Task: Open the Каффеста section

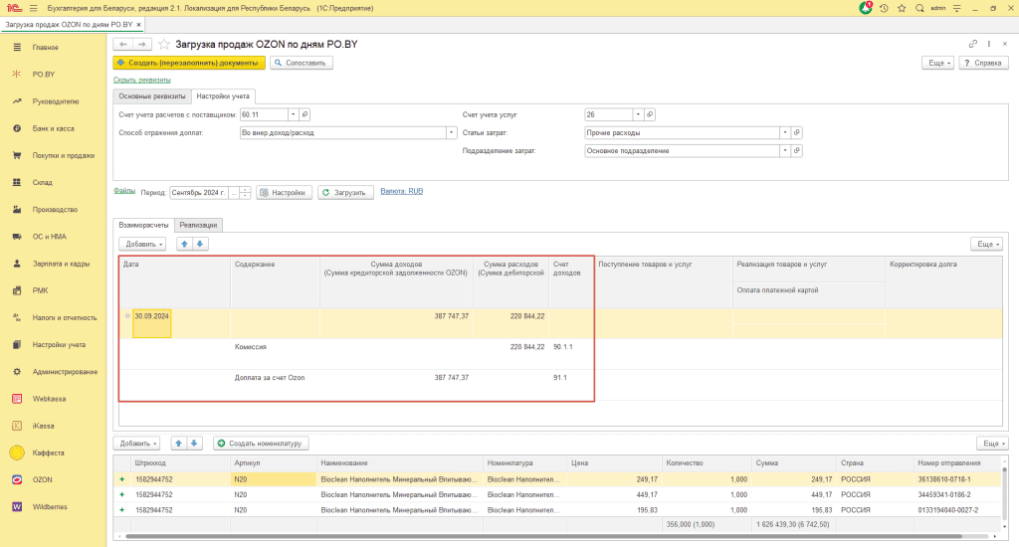Action: [x=48, y=453]
